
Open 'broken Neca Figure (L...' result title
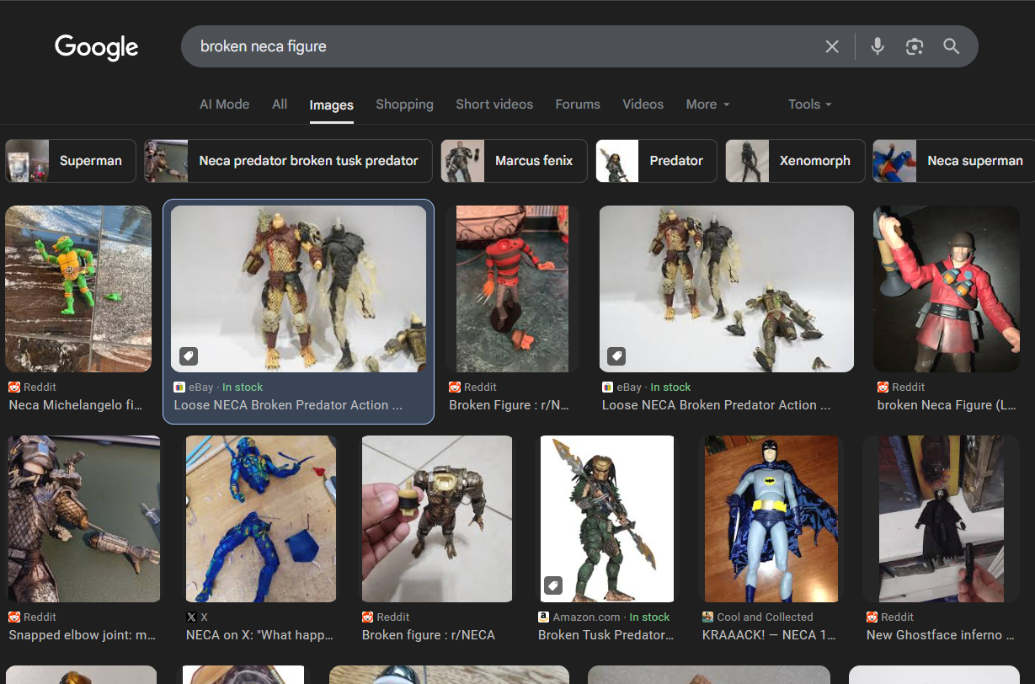(x=947, y=405)
